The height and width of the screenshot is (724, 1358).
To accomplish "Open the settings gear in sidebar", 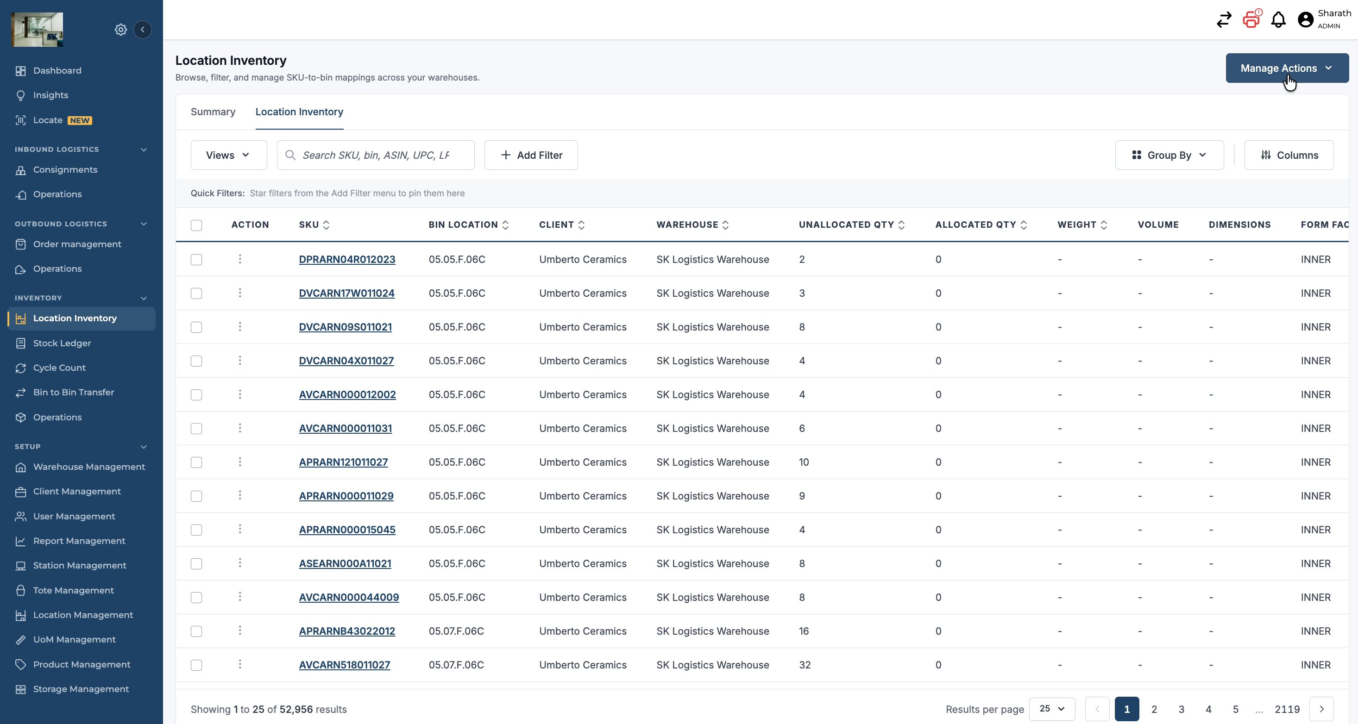I will pyautogui.click(x=121, y=30).
